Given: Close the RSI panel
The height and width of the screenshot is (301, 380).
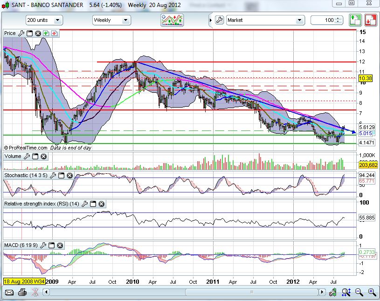Looking at the screenshot, I should (x=102, y=204).
